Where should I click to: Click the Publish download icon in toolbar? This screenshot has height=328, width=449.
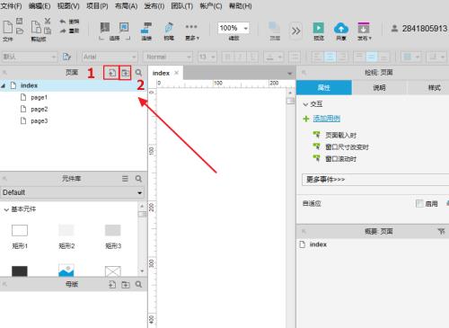coord(364,28)
